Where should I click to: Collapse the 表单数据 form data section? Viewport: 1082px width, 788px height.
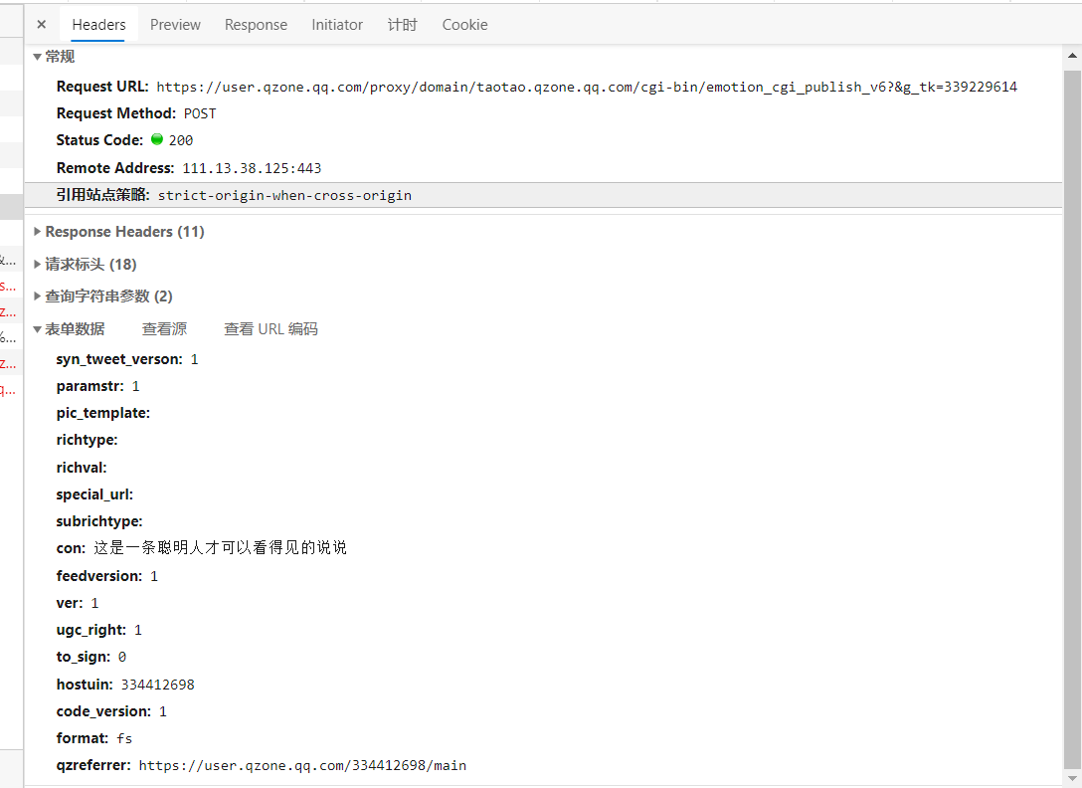click(37, 329)
